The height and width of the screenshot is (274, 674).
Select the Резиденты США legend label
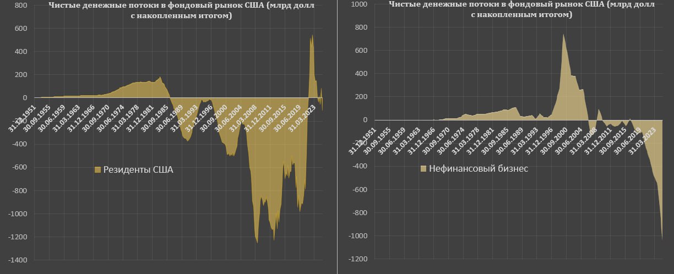tap(138, 169)
